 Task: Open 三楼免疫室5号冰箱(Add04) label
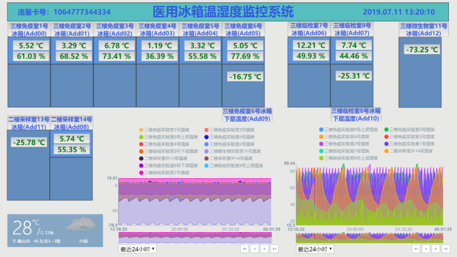coord(200,30)
